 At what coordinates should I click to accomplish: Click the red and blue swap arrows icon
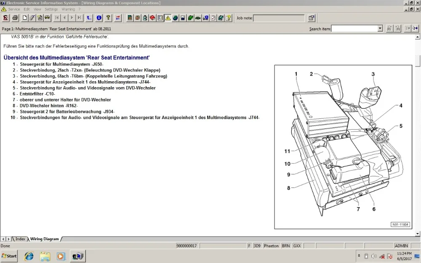point(118,18)
